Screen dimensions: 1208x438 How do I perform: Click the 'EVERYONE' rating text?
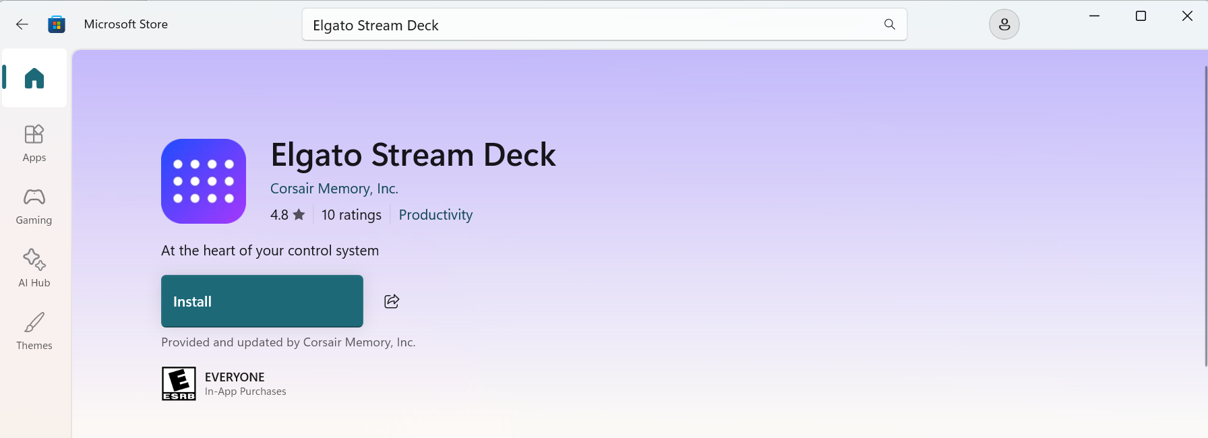[x=235, y=377]
